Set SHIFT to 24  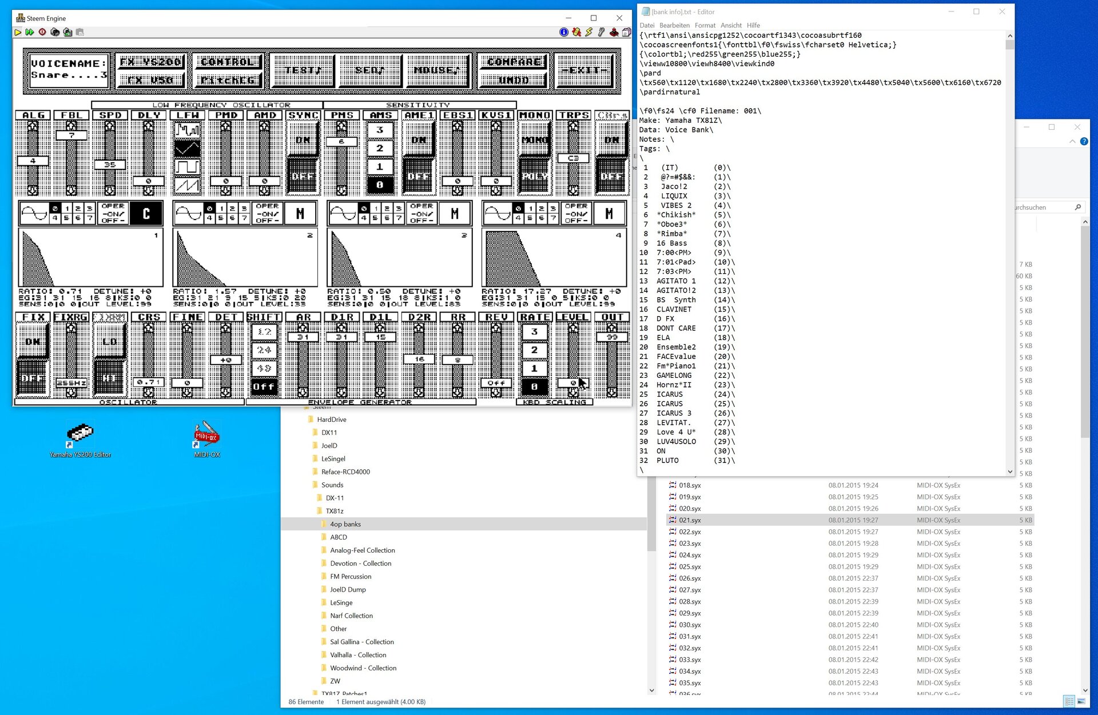264,350
